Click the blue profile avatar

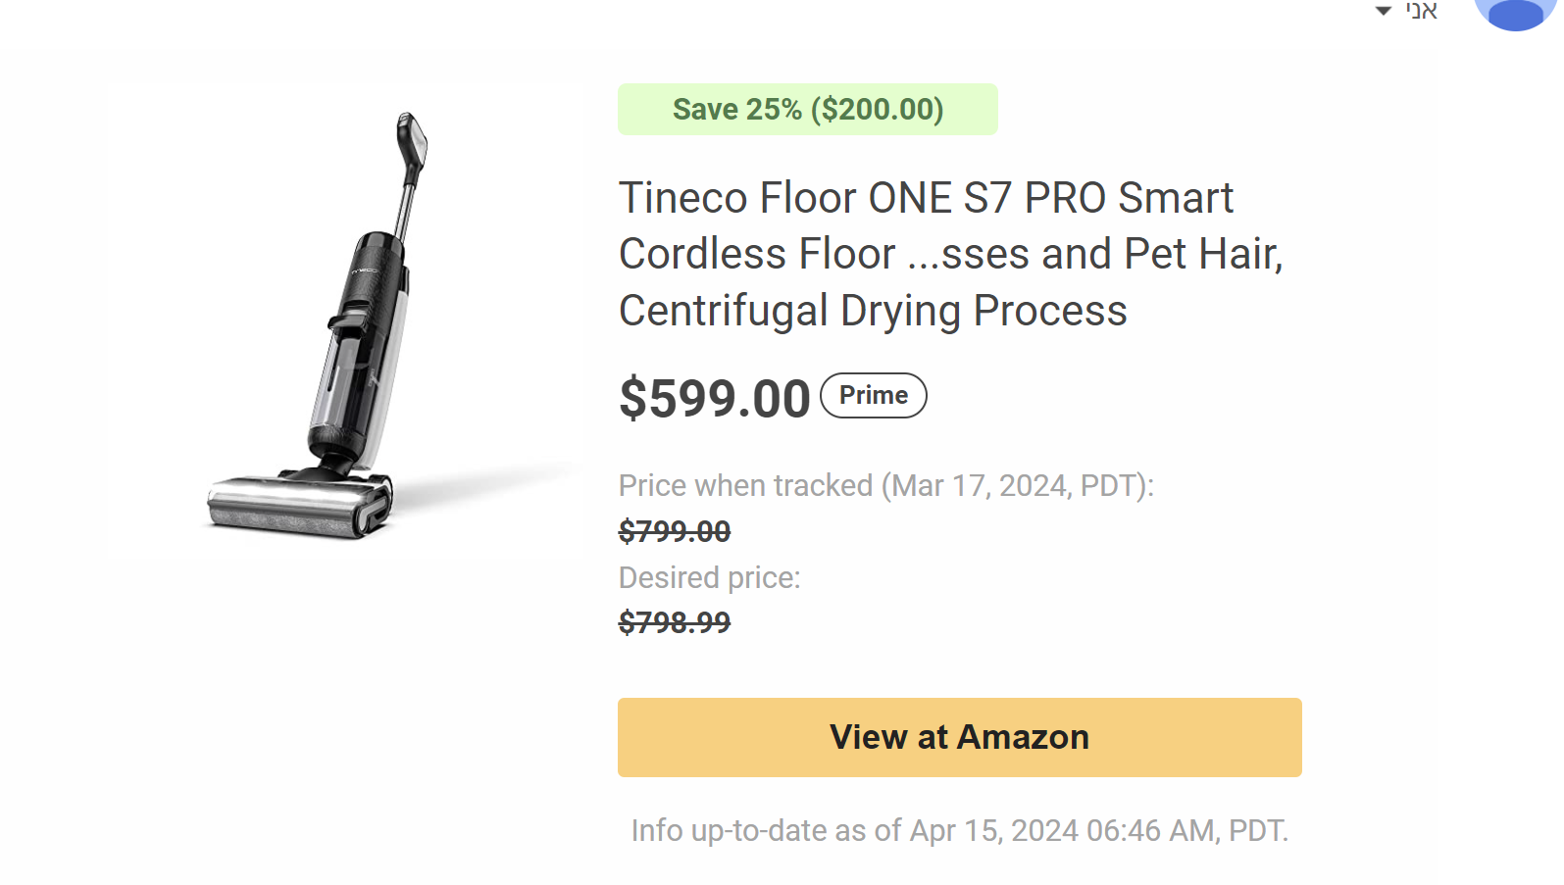point(1515,12)
